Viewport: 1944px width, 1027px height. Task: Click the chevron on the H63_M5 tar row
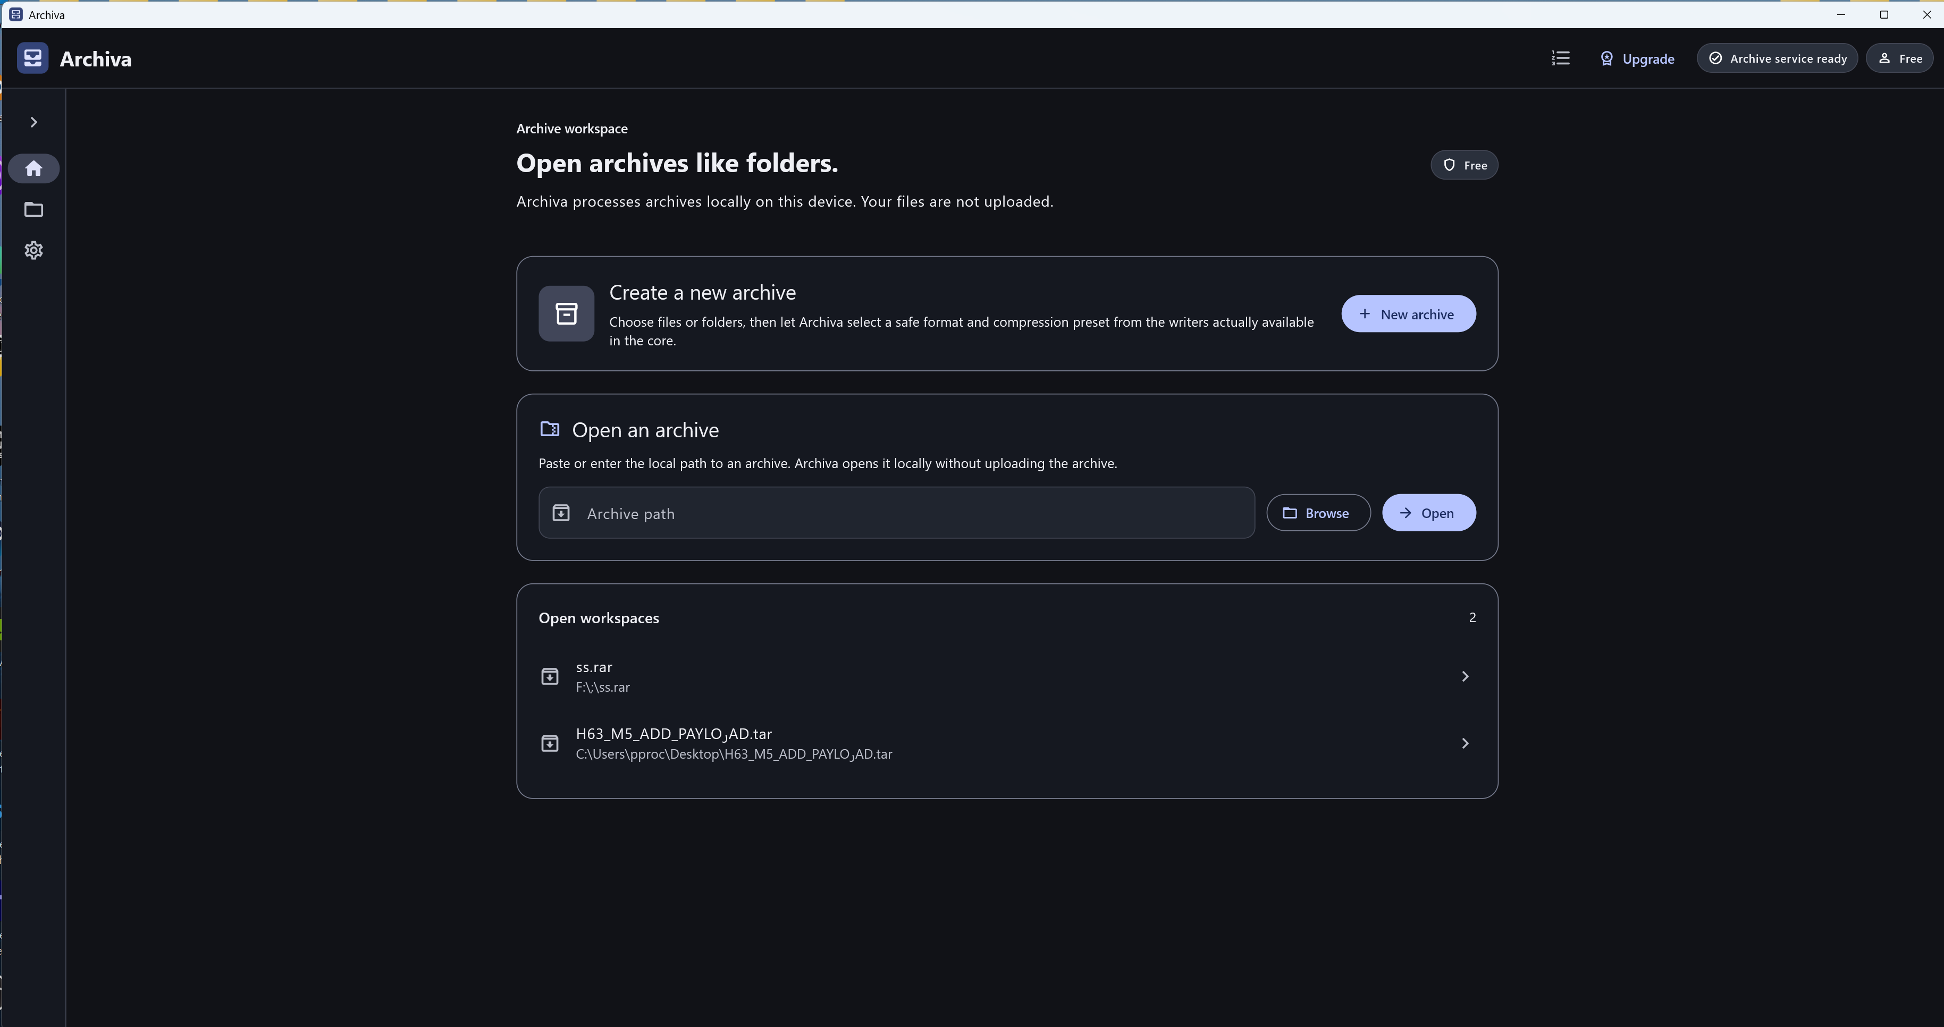(x=1465, y=743)
